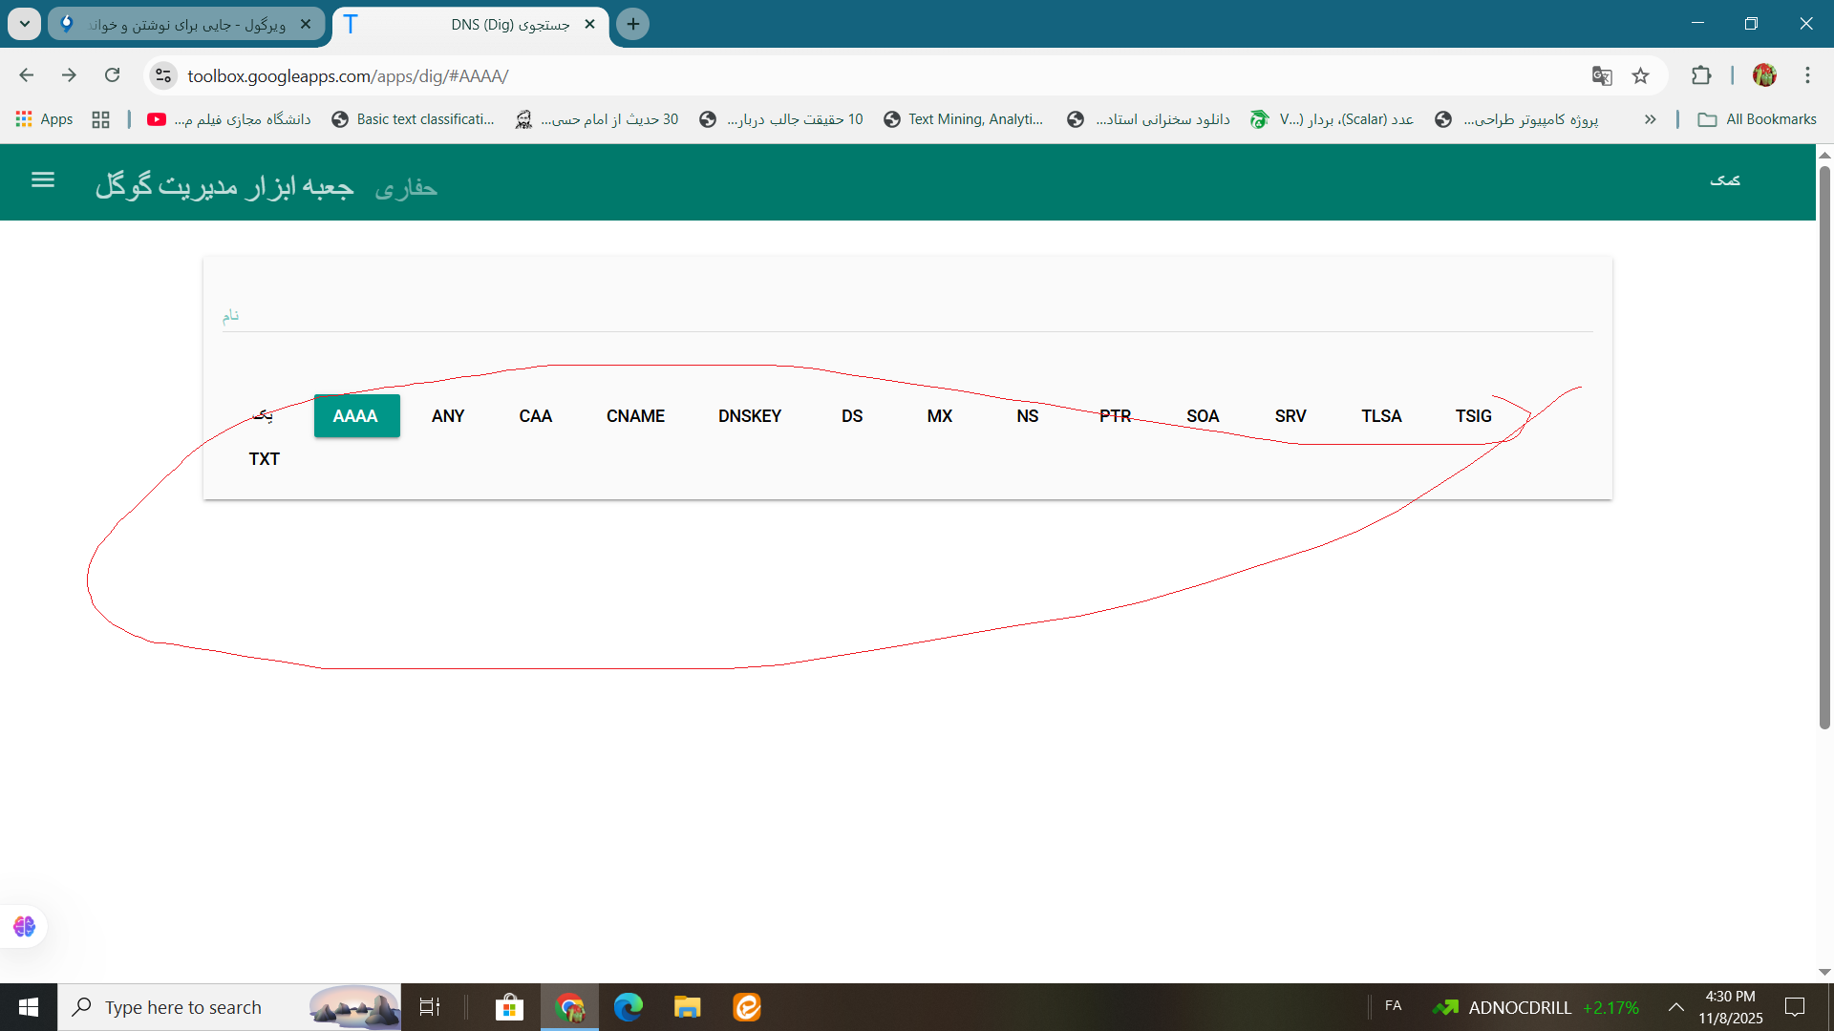Click the Google Translate icon in the address bar
This screenshot has height=1031, width=1834.
1602,76
